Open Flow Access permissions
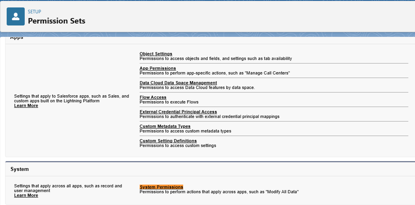Screen dimensions: 415x205 153,97
